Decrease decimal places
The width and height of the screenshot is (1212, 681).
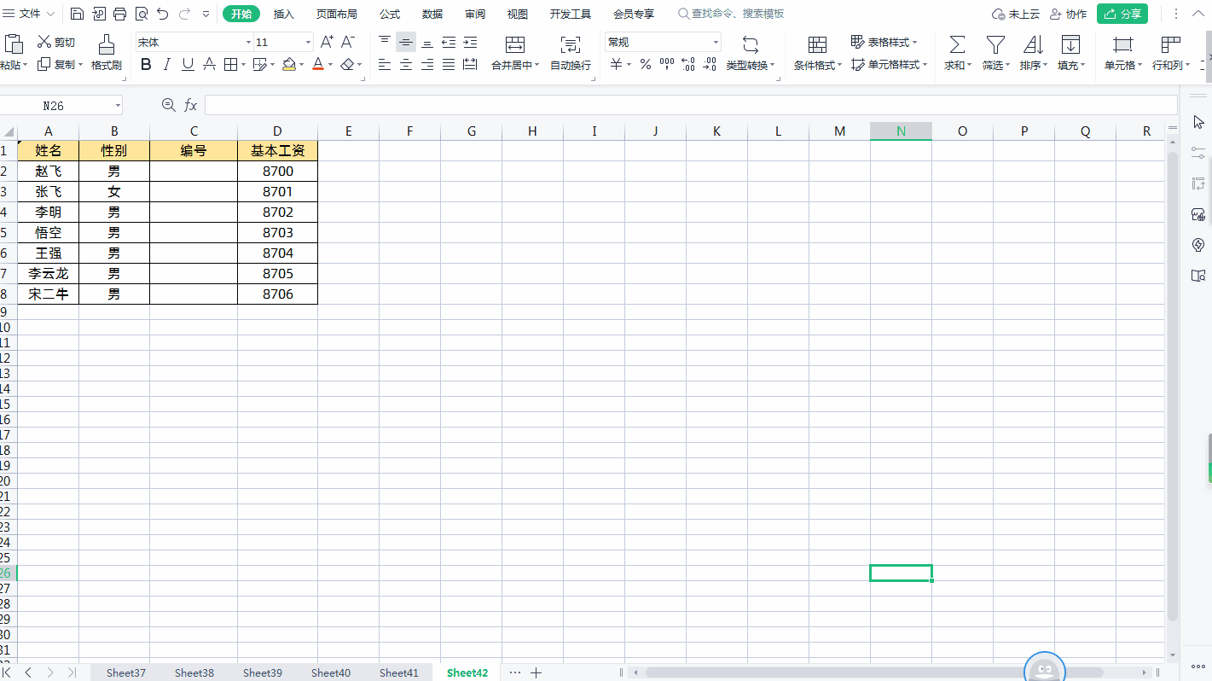pos(710,64)
